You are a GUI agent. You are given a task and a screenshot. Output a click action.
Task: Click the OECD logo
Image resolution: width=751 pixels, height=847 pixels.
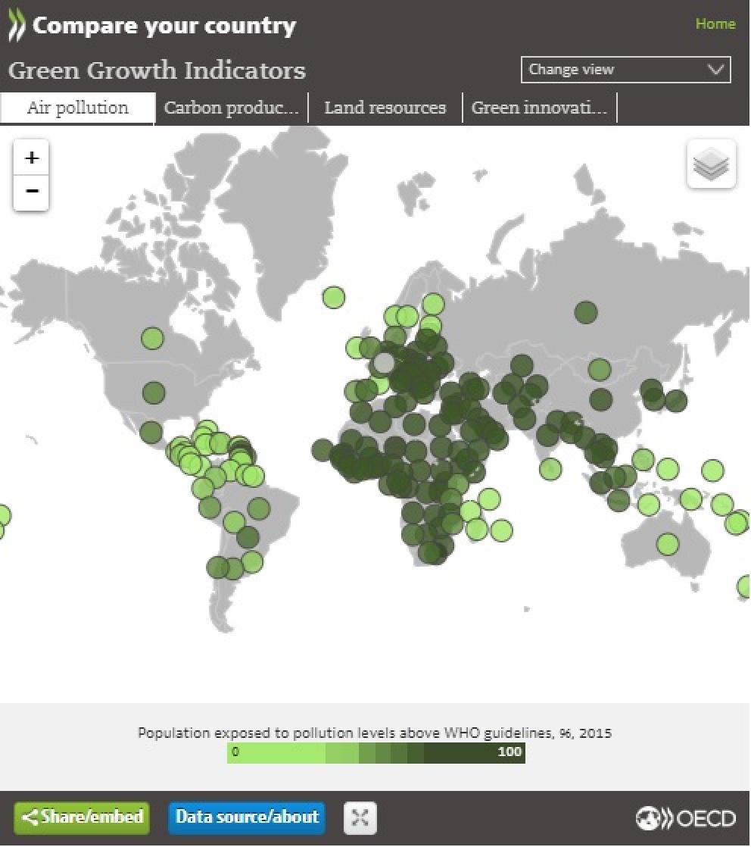(686, 817)
